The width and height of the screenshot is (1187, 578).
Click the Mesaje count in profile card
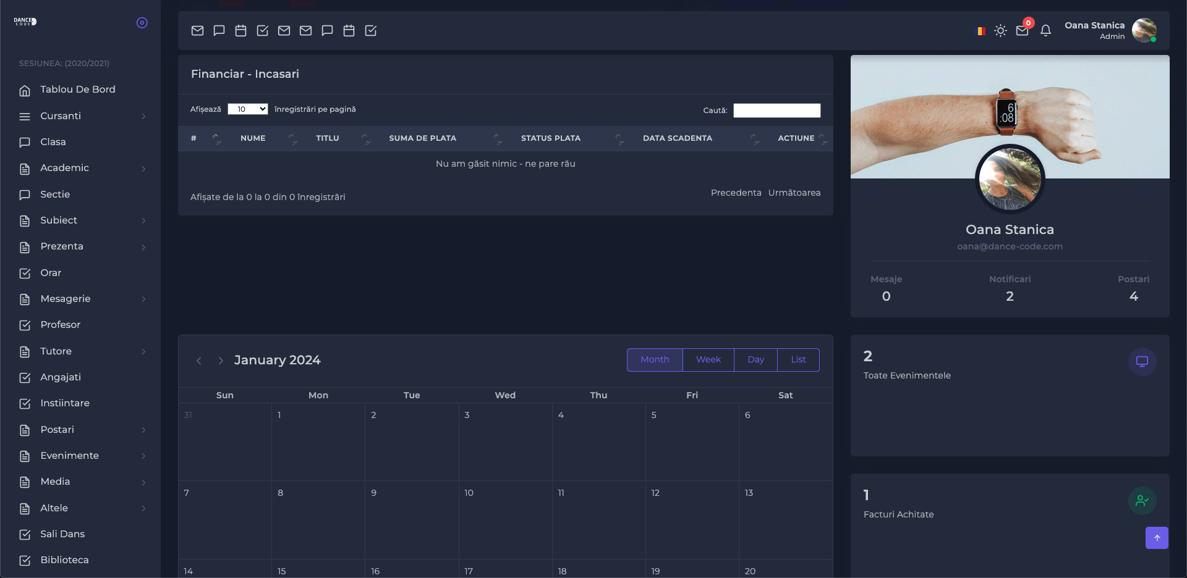coord(886,296)
